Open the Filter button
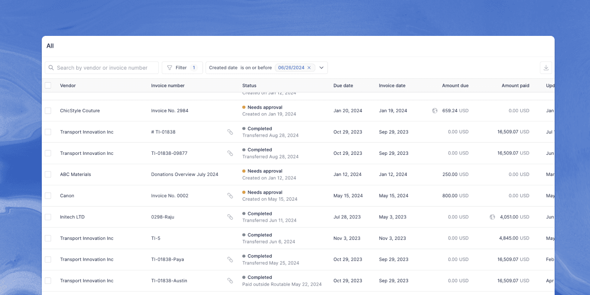 point(182,68)
